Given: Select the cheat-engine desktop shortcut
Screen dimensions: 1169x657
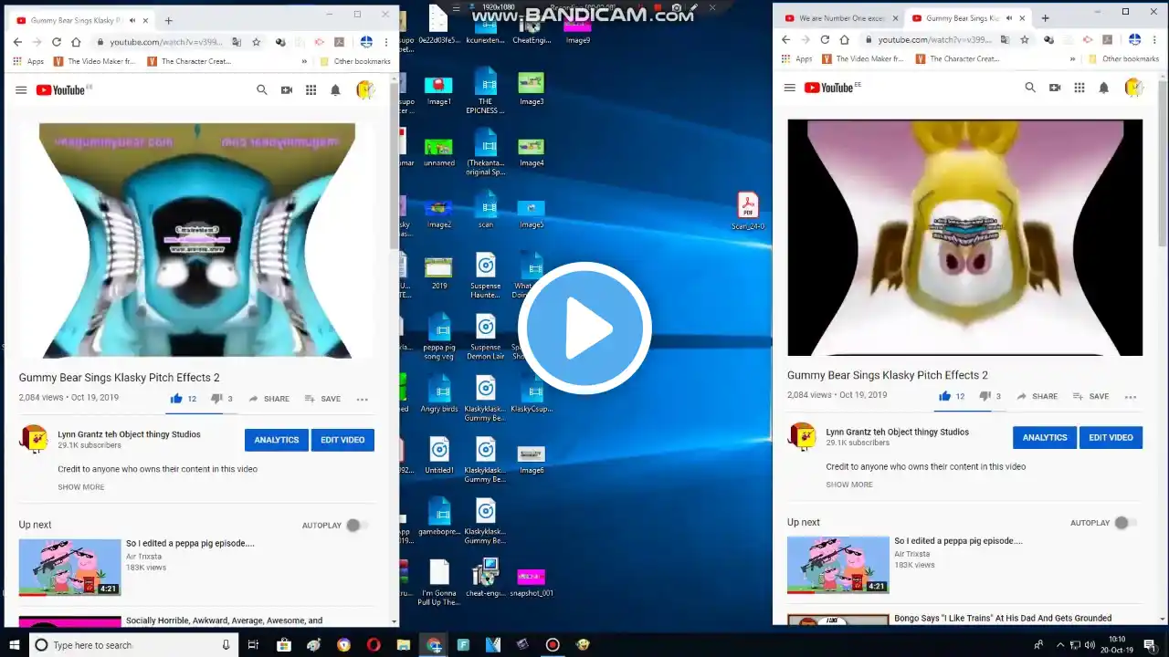Looking at the screenshot, I should point(485,577).
